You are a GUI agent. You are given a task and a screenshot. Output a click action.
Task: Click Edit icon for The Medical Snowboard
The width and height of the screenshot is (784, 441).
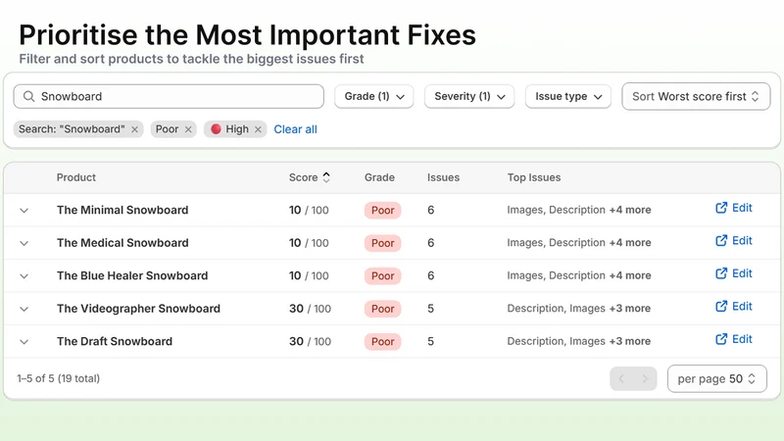[721, 241]
